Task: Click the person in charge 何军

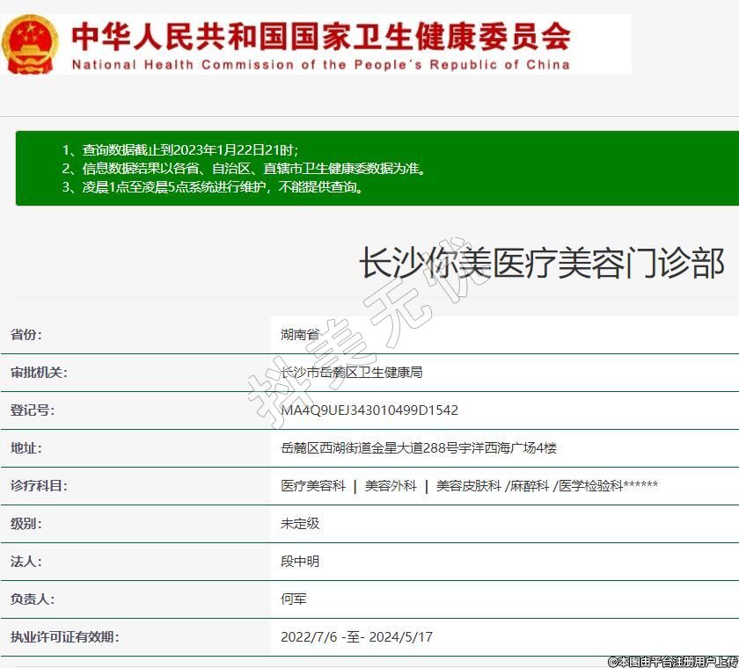Action: coord(294,599)
